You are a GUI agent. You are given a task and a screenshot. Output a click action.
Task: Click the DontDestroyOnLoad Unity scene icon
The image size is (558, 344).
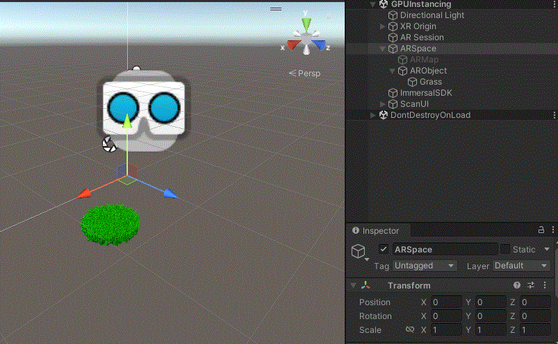click(x=384, y=115)
